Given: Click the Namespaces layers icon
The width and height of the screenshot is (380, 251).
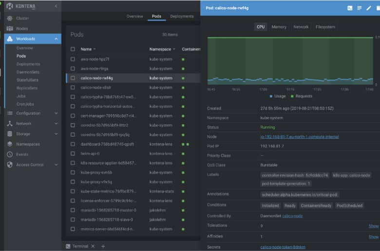Looking at the screenshot, I should click(x=10, y=144).
